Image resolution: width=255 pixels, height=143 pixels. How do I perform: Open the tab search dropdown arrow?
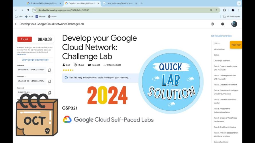click(239, 3)
